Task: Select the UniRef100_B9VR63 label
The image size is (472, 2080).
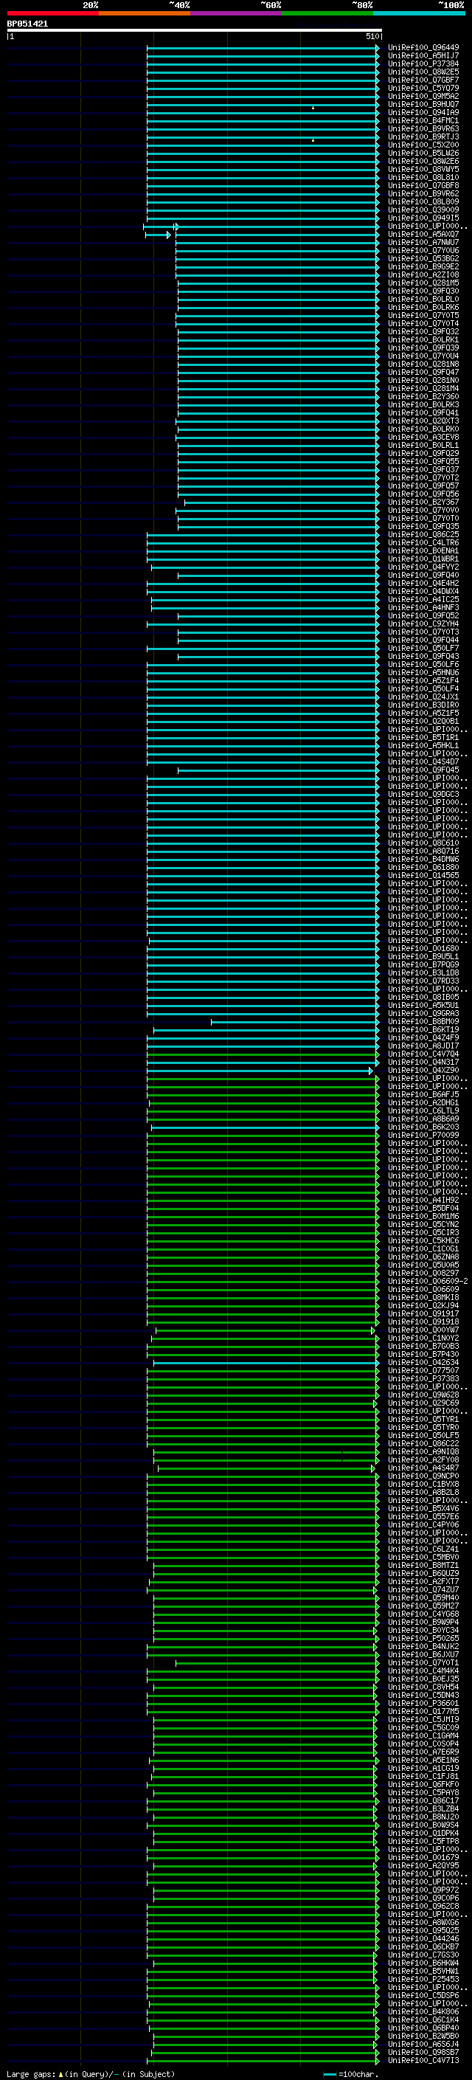Action: (x=423, y=128)
